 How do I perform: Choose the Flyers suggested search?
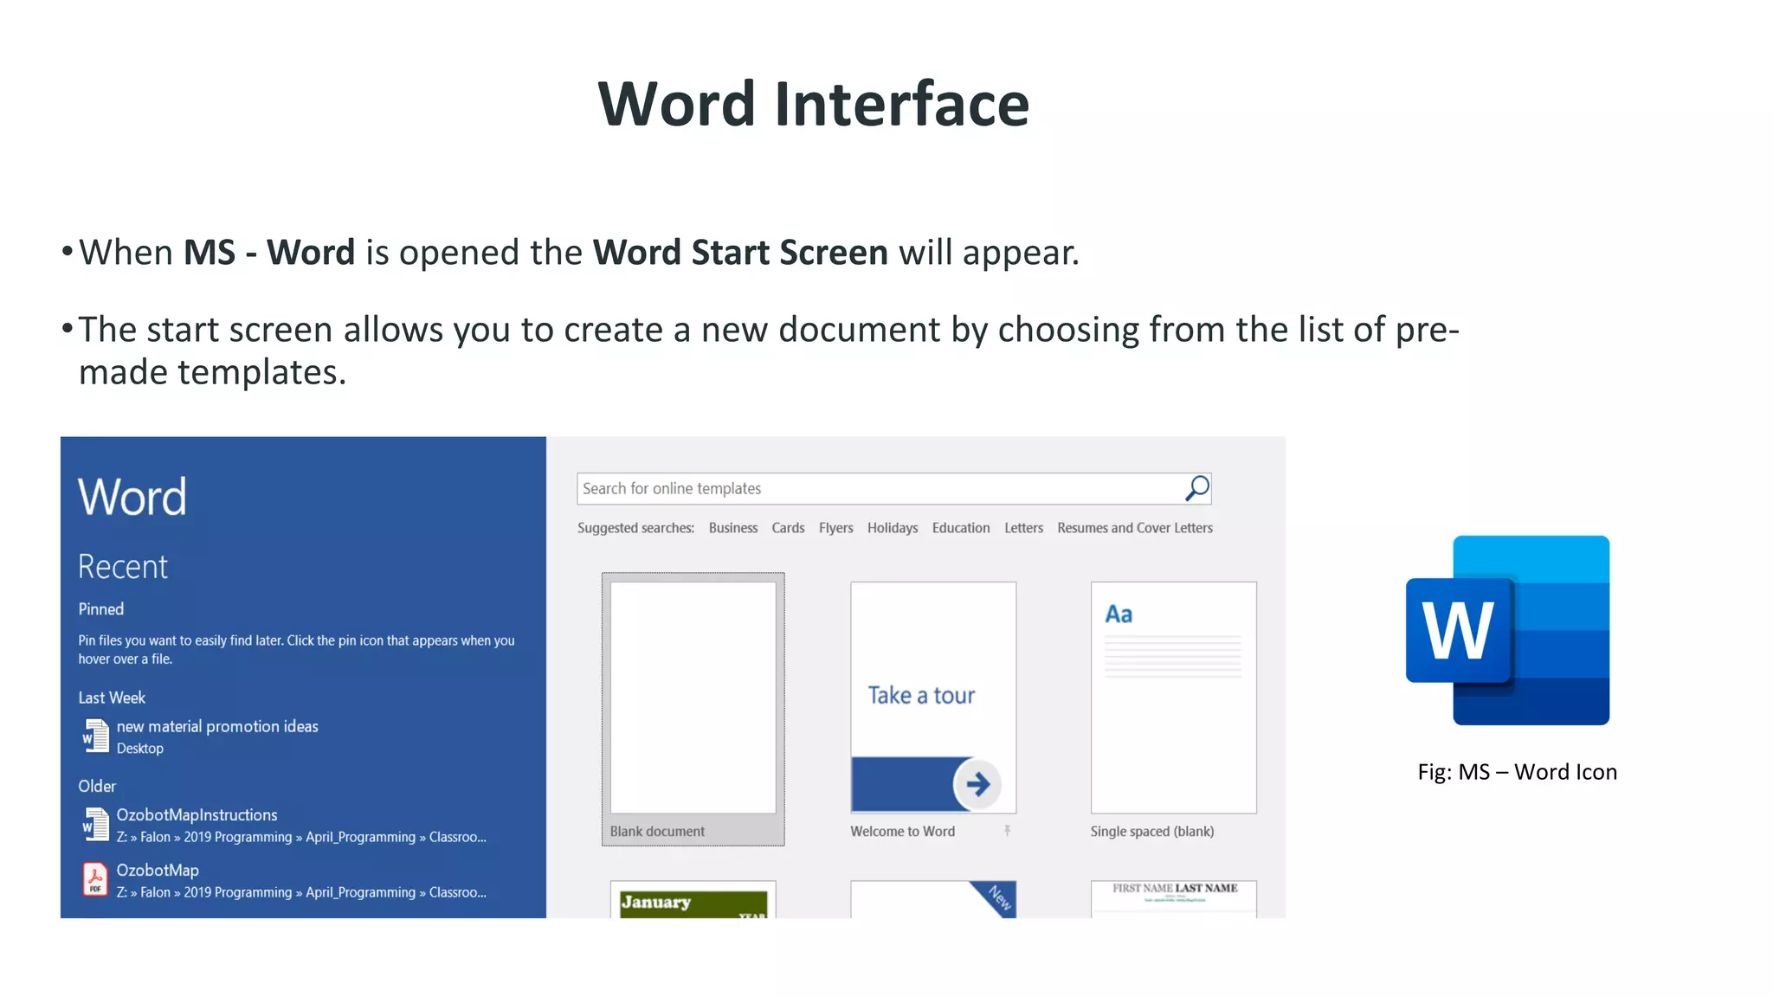(x=835, y=528)
